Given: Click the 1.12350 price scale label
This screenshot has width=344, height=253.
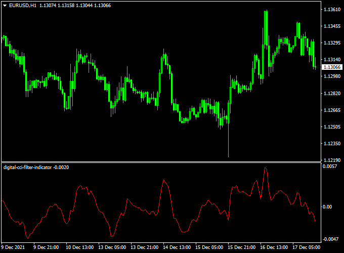Looking at the screenshot, I should pos(332,144).
